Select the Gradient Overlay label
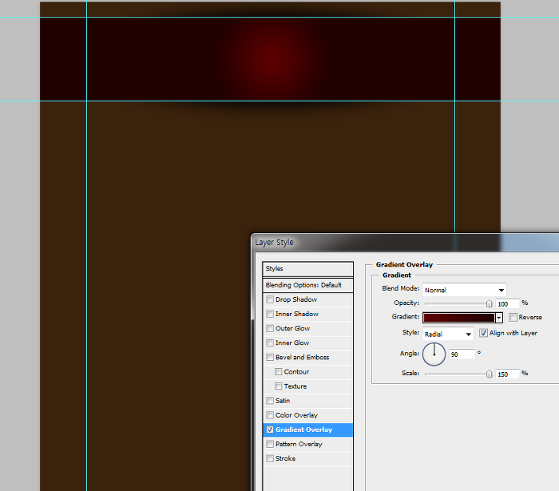The width and height of the screenshot is (559, 491). 303,430
